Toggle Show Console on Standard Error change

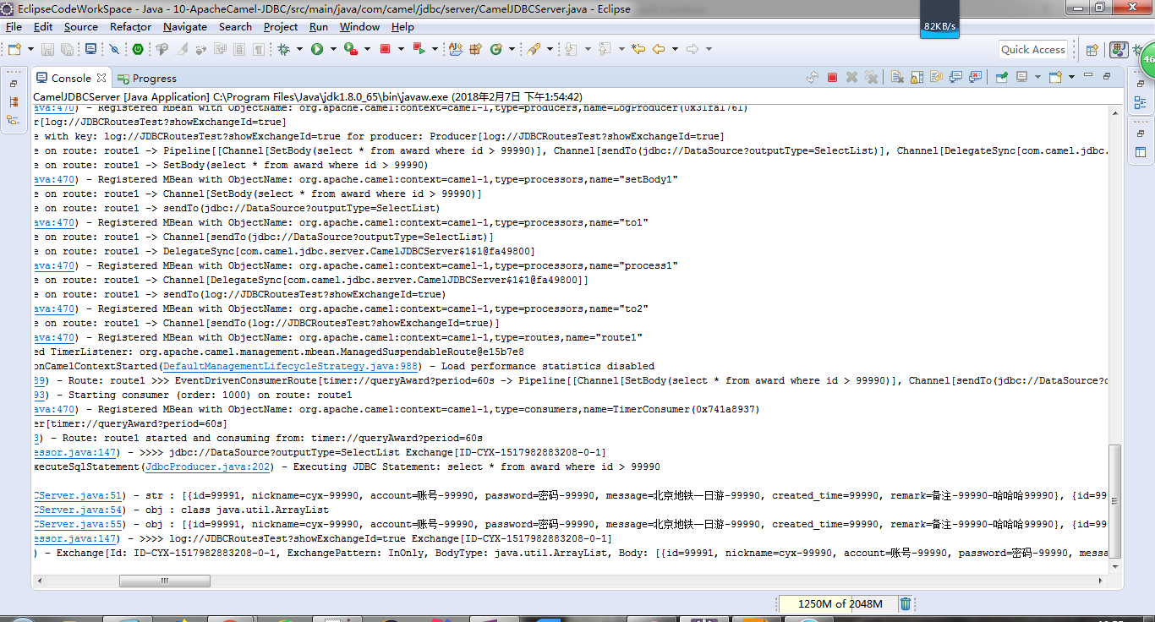click(x=977, y=77)
